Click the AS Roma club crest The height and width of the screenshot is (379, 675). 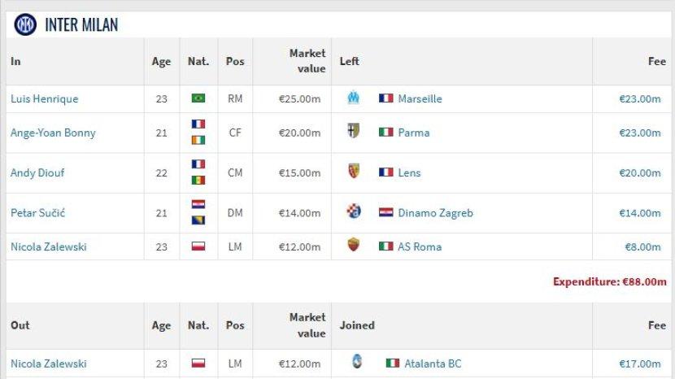point(353,246)
